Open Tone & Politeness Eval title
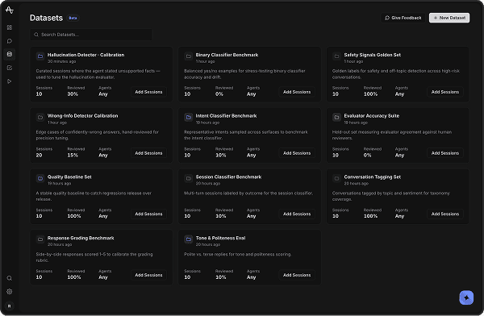 tap(221, 239)
